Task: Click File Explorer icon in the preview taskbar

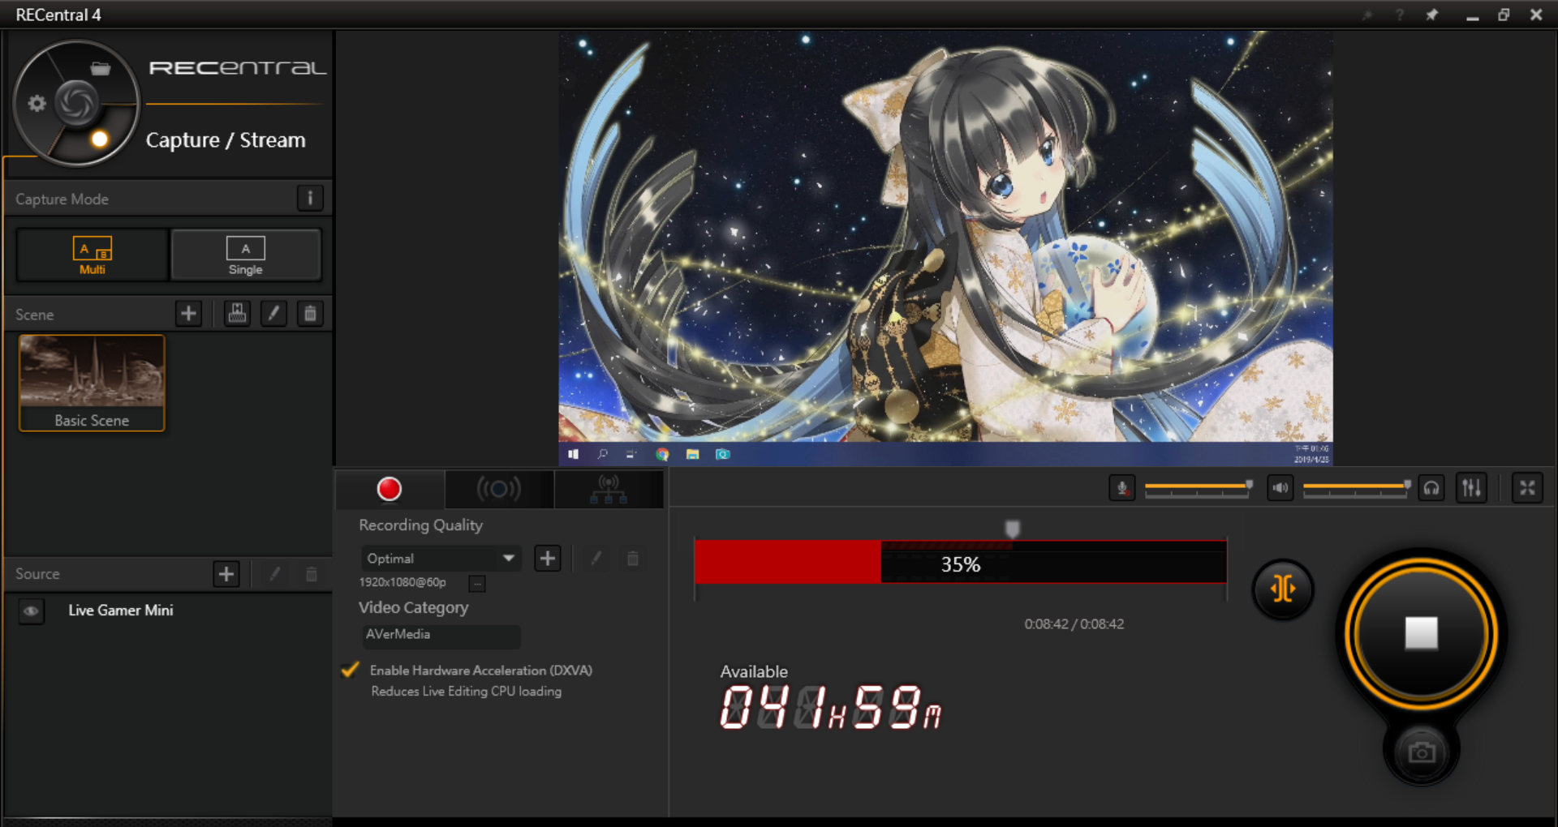Action: click(x=692, y=454)
